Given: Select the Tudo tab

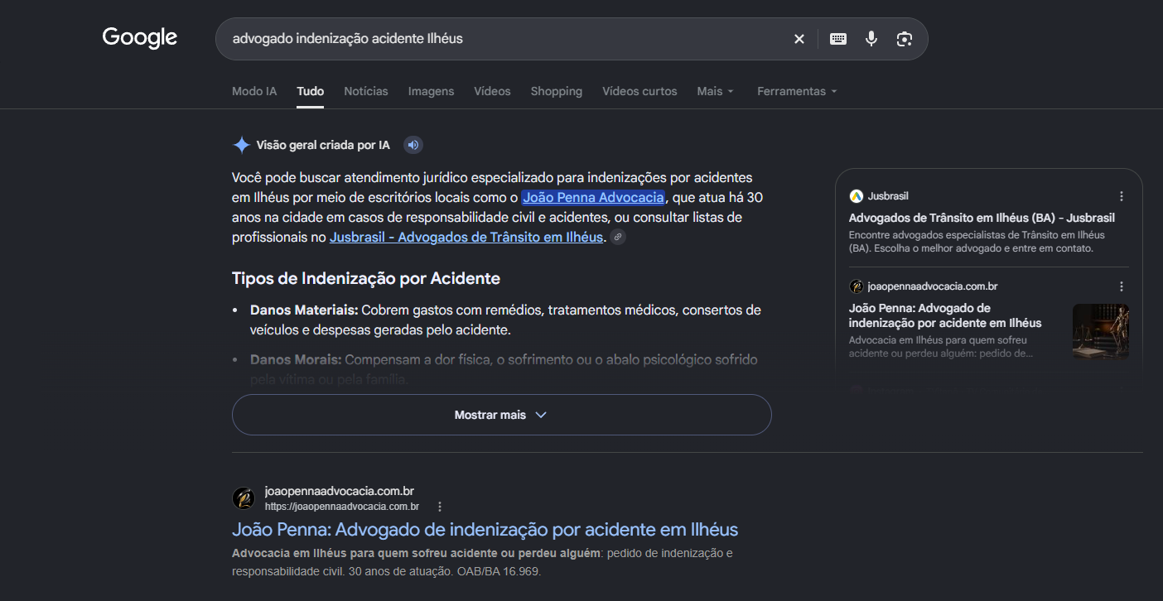Looking at the screenshot, I should (x=311, y=91).
